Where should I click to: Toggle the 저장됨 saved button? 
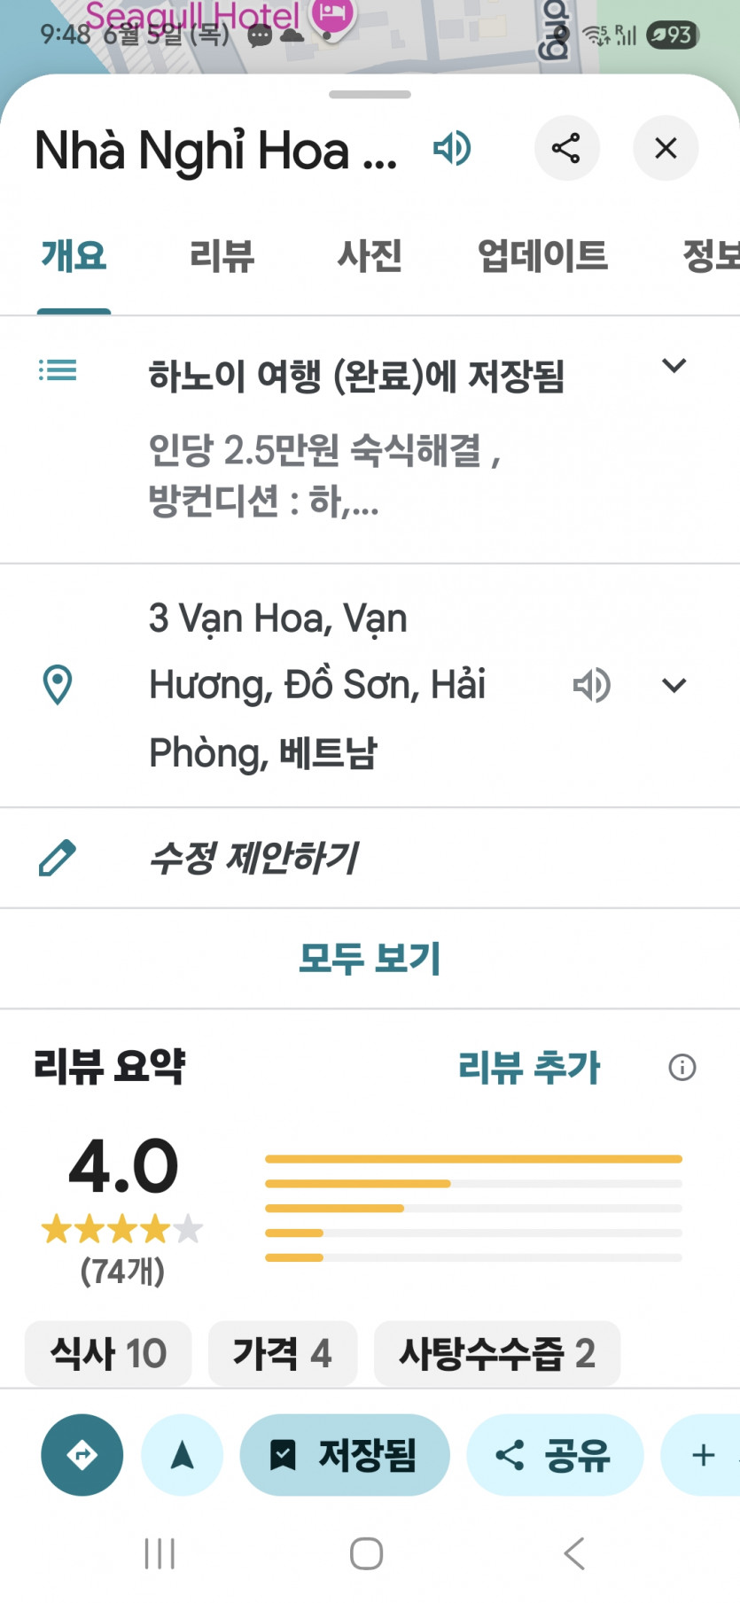tap(345, 1455)
